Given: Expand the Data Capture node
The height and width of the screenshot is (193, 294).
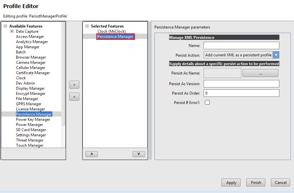Looking at the screenshot, I should click(12, 31).
